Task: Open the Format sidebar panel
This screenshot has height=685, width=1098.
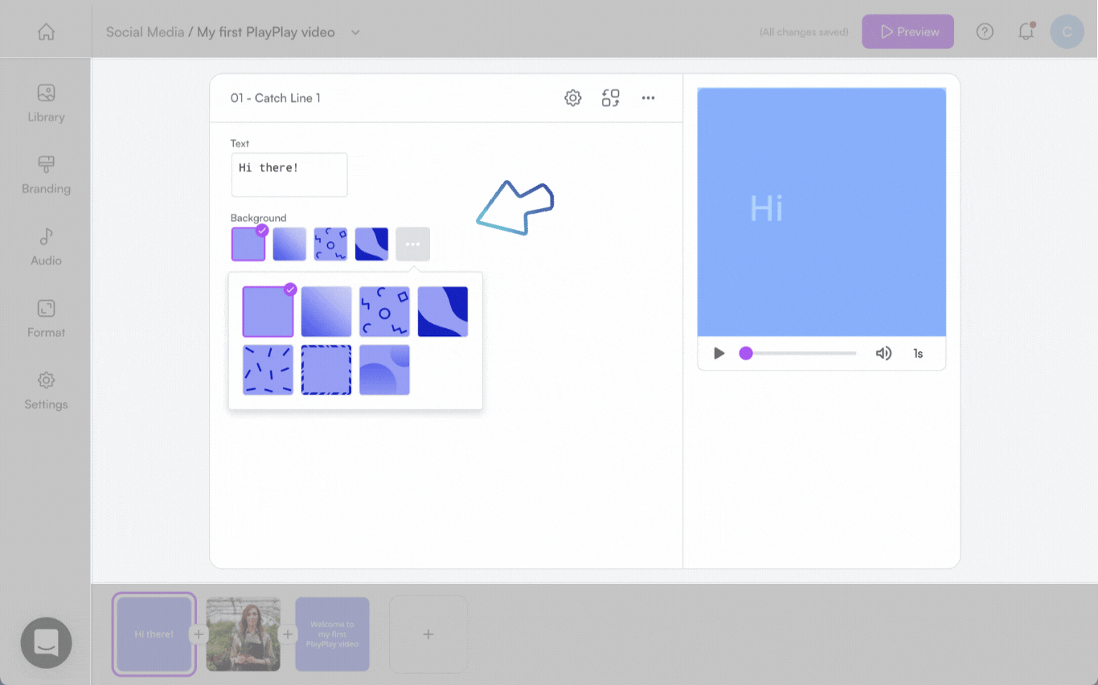Action: tap(46, 319)
